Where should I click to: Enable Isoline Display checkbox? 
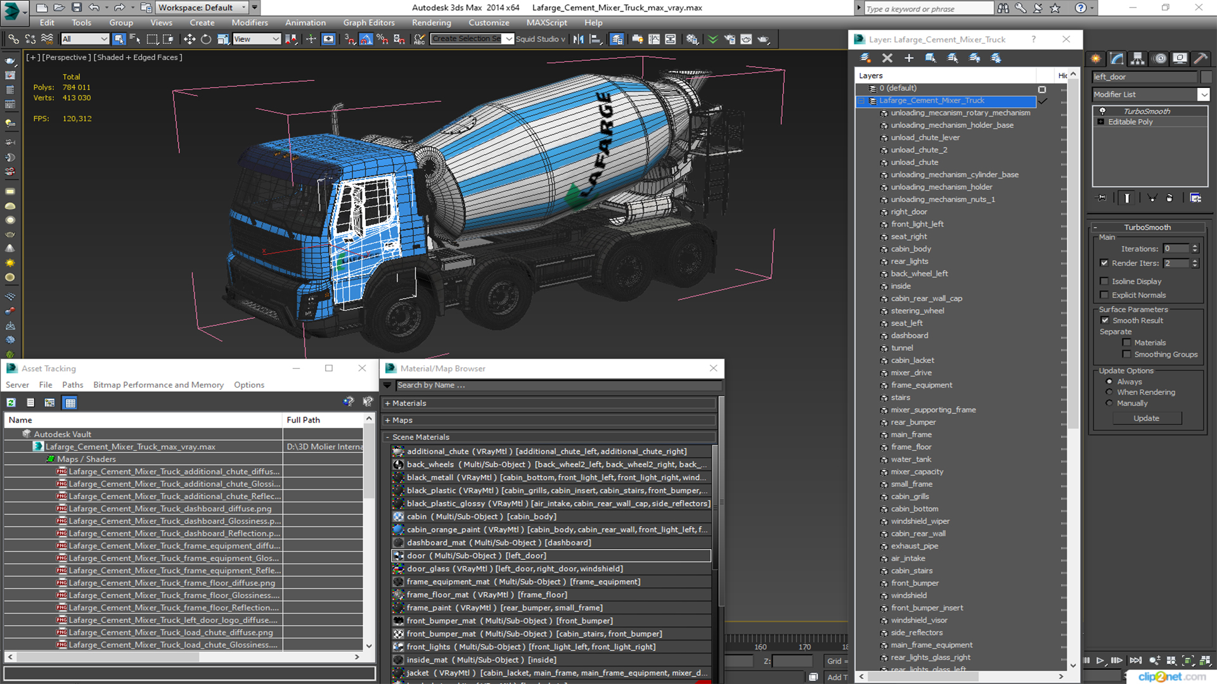(1104, 281)
